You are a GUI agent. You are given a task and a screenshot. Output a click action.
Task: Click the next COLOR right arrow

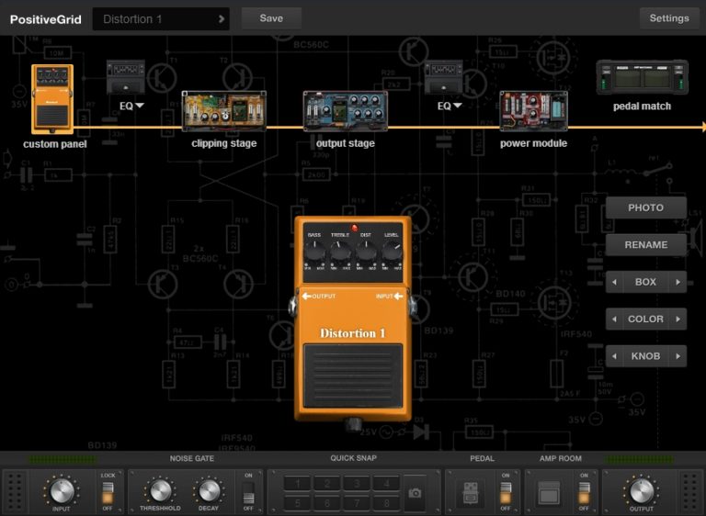pos(678,319)
